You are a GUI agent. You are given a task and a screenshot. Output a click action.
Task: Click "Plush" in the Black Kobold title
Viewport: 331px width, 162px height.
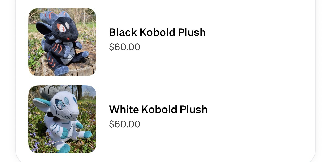192,32
